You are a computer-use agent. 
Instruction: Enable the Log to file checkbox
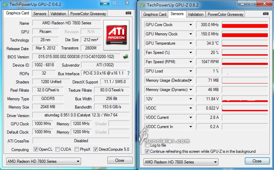tap(147, 145)
